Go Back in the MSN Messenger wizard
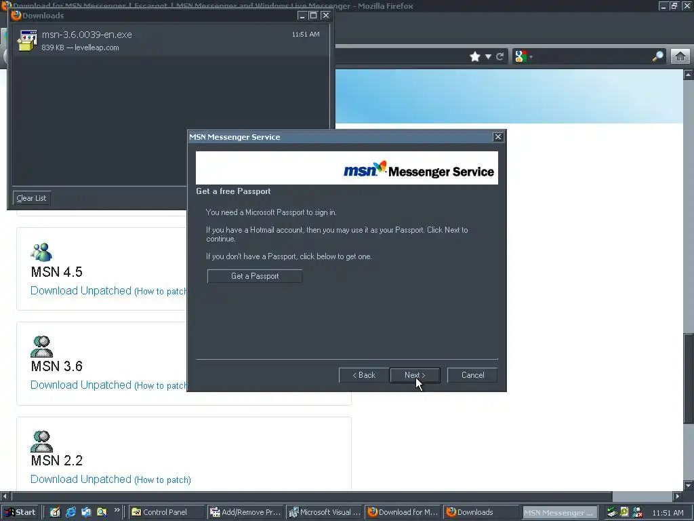 [x=364, y=375]
